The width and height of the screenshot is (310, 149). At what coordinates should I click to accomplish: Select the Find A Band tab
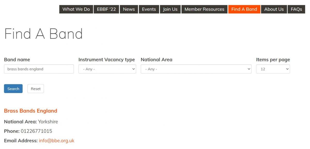tap(244, 9)
